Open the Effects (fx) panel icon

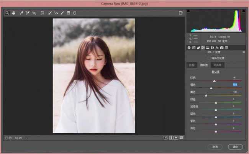coord(217,48)
